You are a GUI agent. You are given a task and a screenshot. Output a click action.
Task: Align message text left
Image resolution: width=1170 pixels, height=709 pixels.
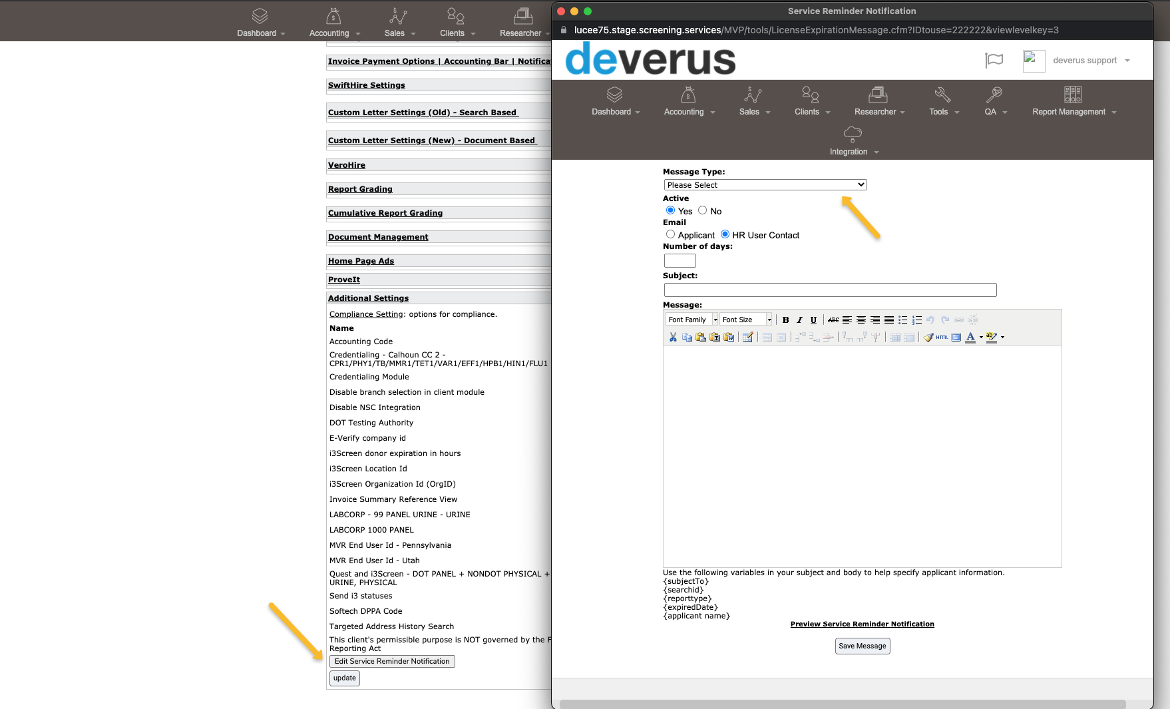tap(847, 320)
